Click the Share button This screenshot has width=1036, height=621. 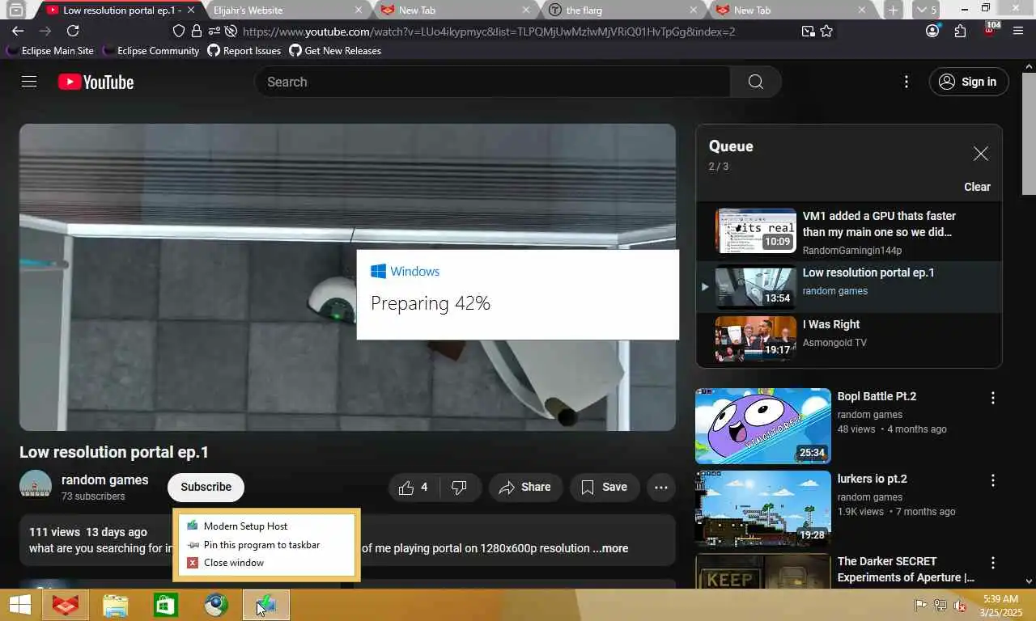(x=525, y=487)
